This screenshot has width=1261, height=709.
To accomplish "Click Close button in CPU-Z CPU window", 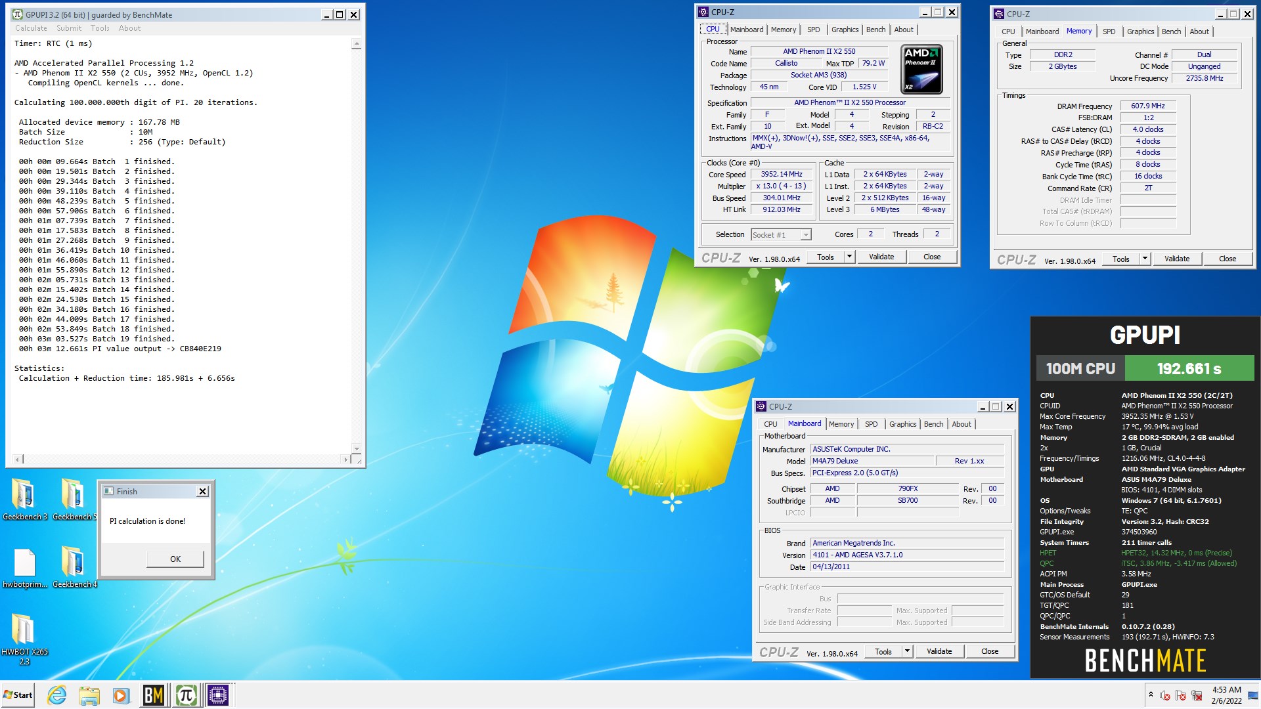I will [x=932, y=257].
